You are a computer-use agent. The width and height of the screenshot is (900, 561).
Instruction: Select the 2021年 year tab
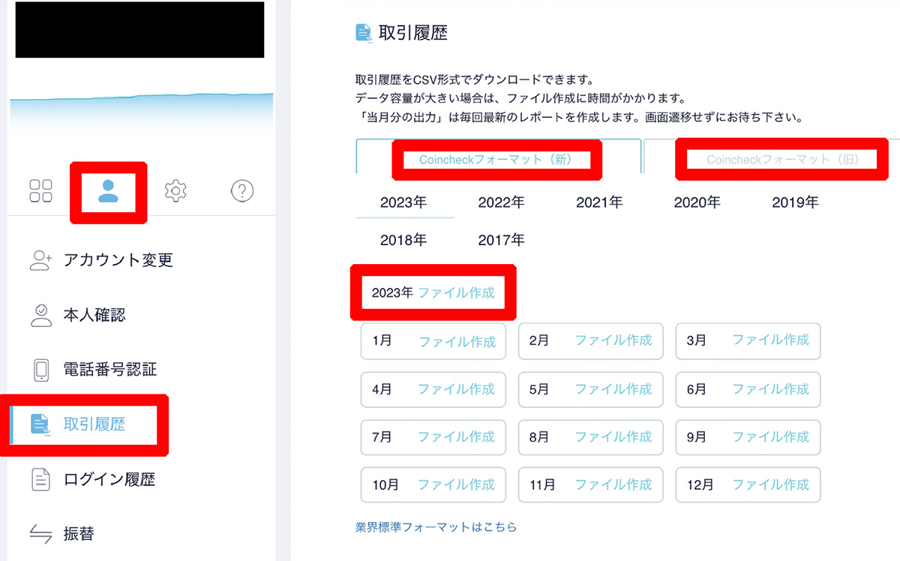click(599, 202)
